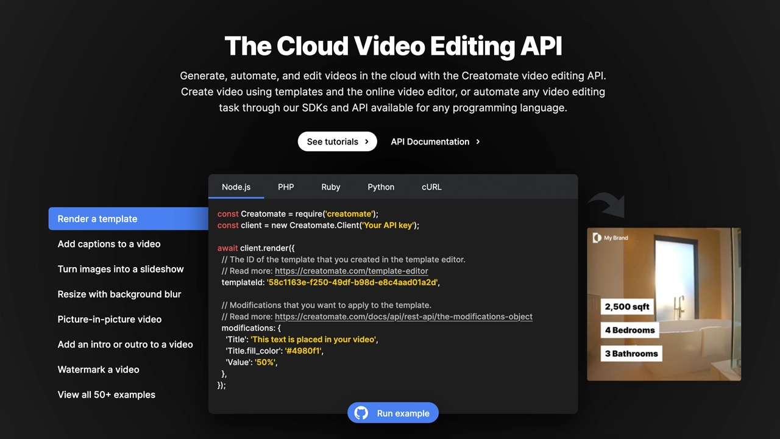Click the Run example button
The width and height of the screenshot is (780, 439).
click(393, 413)
